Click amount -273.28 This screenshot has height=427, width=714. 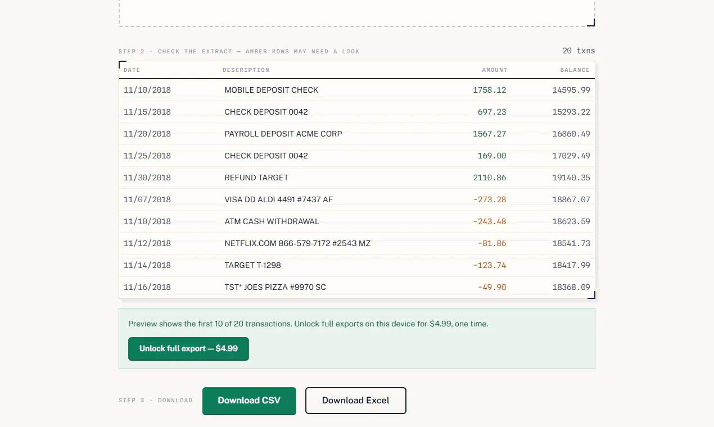pyautogui.click(x=490, y=199)
